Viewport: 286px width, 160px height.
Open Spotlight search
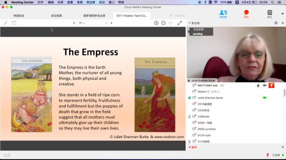(273, 2)
